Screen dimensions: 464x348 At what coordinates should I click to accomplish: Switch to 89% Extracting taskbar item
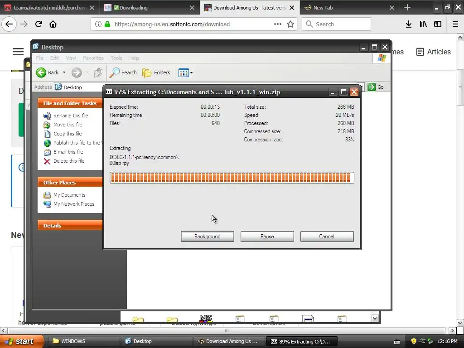click(x=301, y=341)
